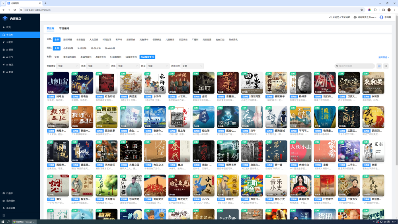Screen dimensions: 398x224
Task: Click the user avatar icon for 李雨静
Action: 381,18
